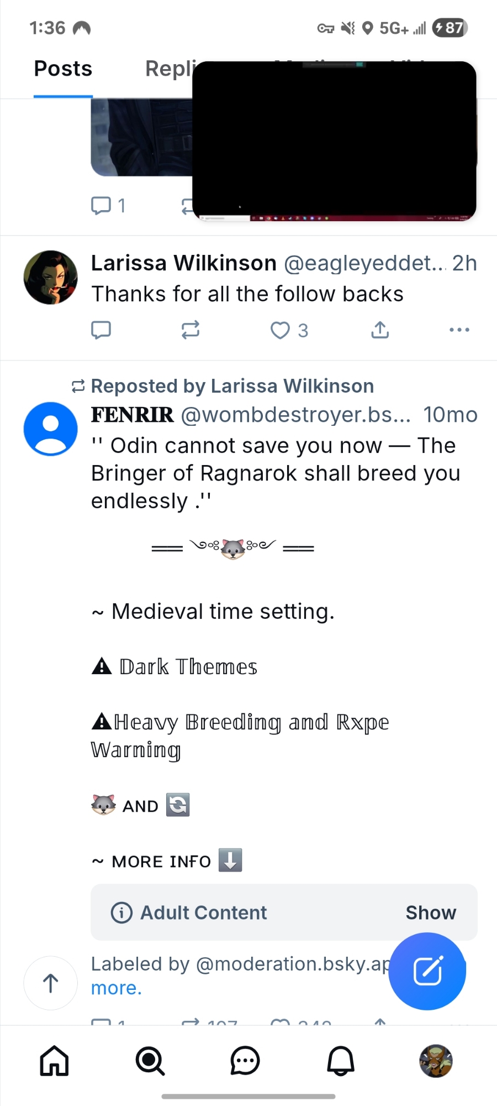The height and width of the screenshot is (1106, 497).
Task: Open FENRIR's profile name link
Action: coord(133,415)
